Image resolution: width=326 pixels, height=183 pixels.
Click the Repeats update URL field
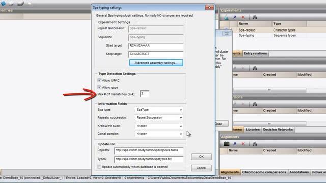[149, 150]
